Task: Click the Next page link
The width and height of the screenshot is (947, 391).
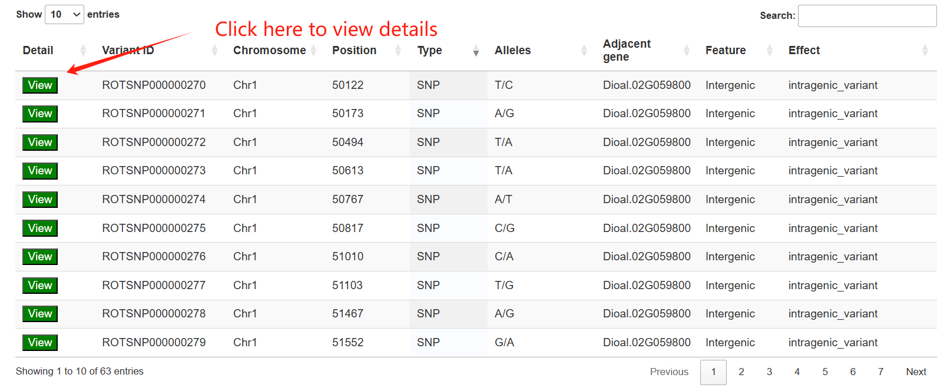Action: point(916,372)
